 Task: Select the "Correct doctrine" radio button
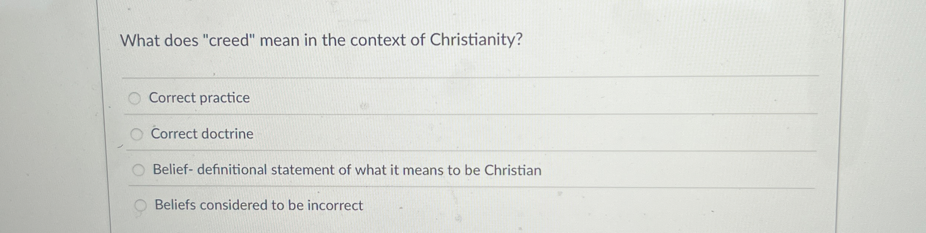(x=137, y=134)
